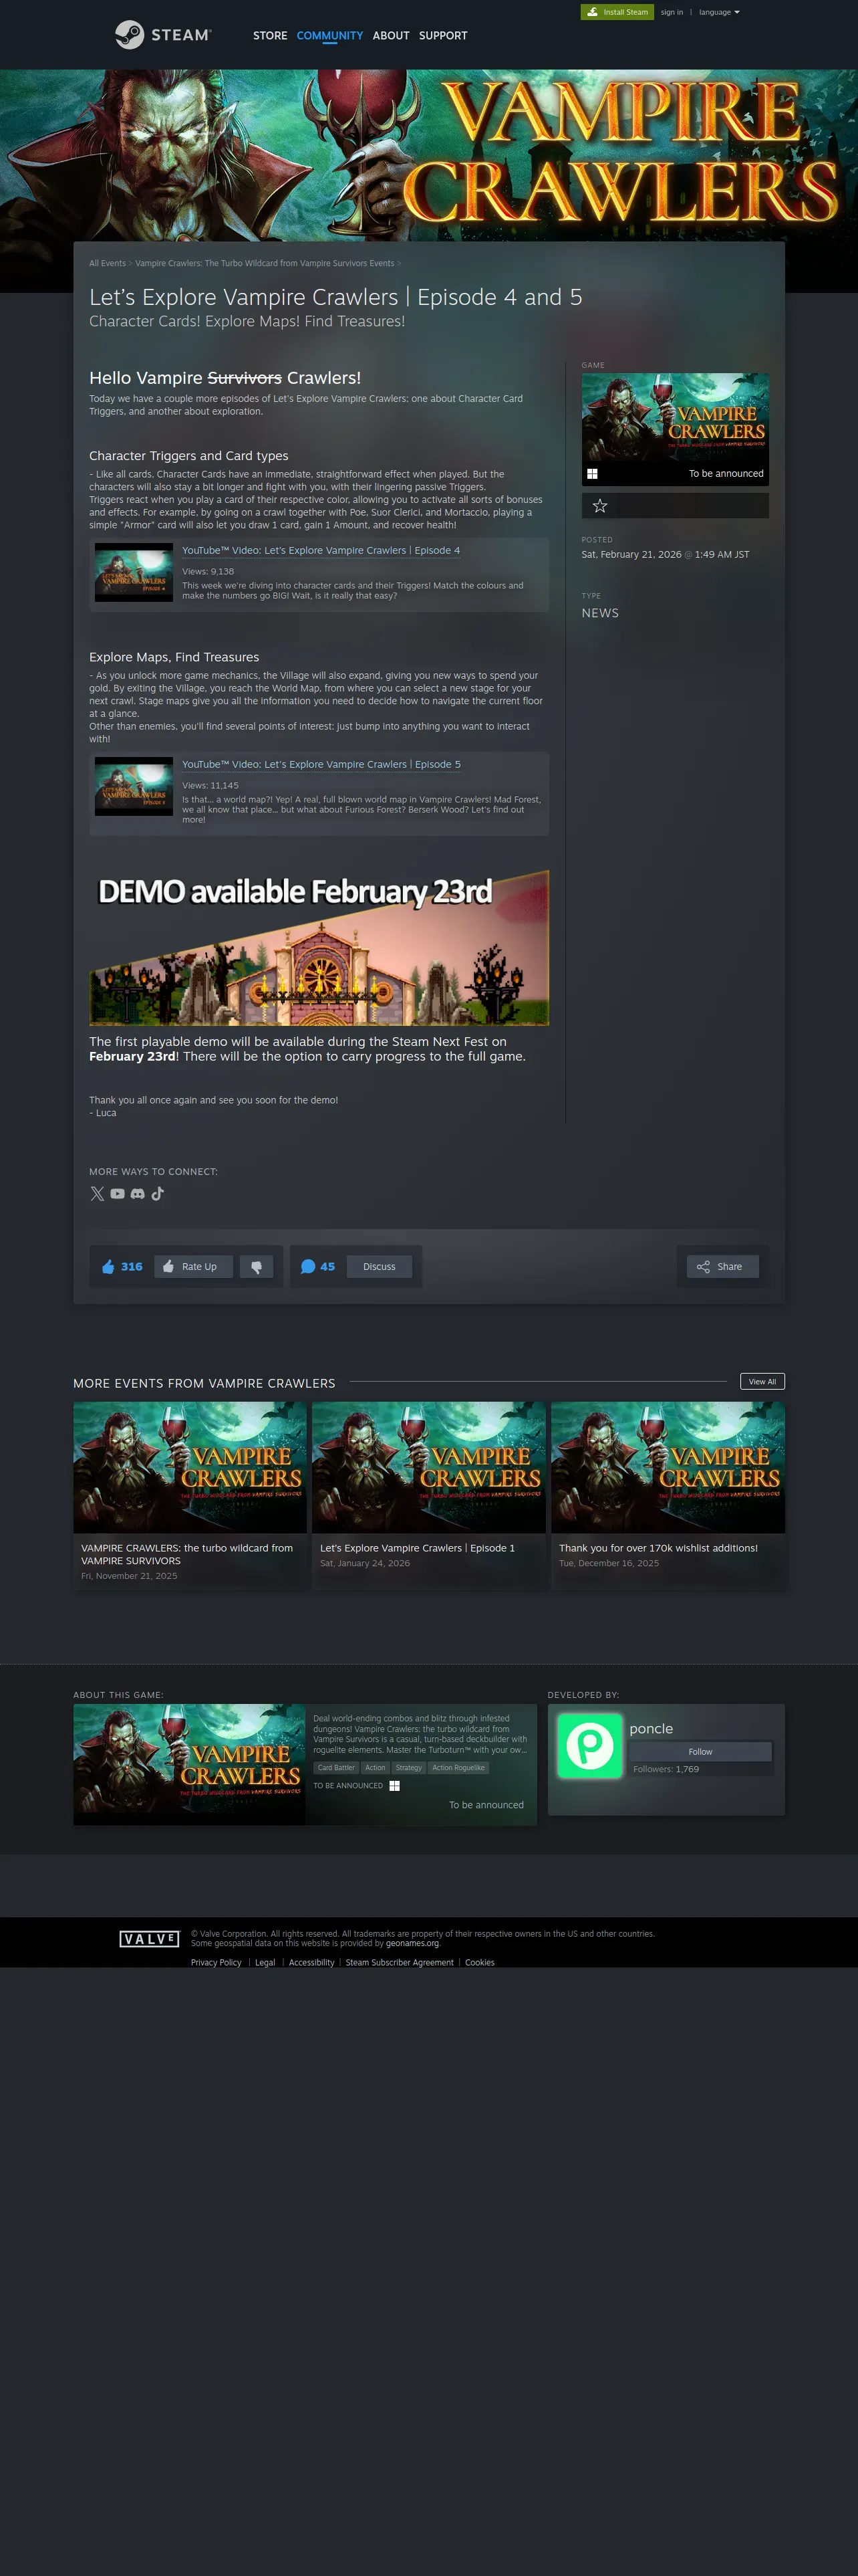
Task: Click the Action tag
Action: point(375,1768)
